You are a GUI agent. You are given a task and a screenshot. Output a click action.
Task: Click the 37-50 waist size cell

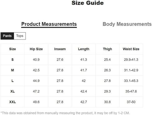pyautogui.click(x=131, y=102)
